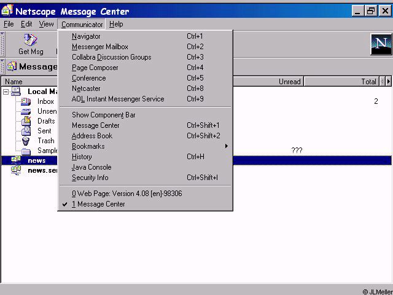Click the Inbox total count 2
Viewport: 393px width, 295px height.
point(376,101)
